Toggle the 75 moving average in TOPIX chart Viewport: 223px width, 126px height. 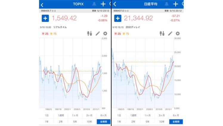[53, 34]
